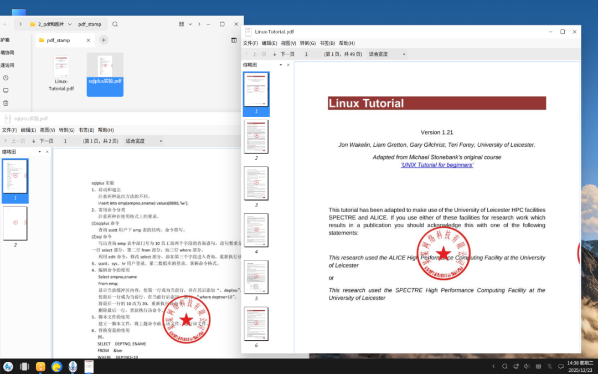The height and width of the screenshot is (374, 598).
Task: Open the clock showing 14:38 星期二
Action: tap(580, 366)
